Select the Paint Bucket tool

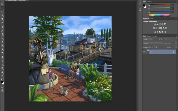[x=2, y=46]
